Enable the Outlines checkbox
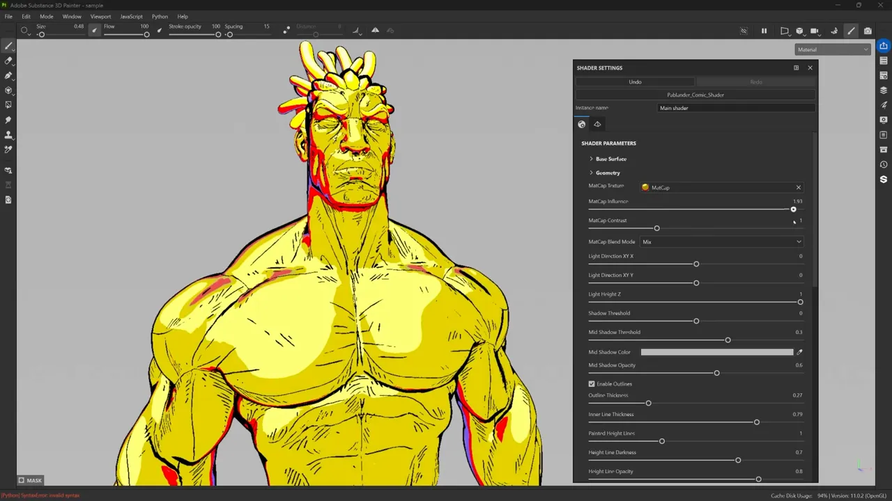Viewport: 892px width, 501px height. click(592, 383)
